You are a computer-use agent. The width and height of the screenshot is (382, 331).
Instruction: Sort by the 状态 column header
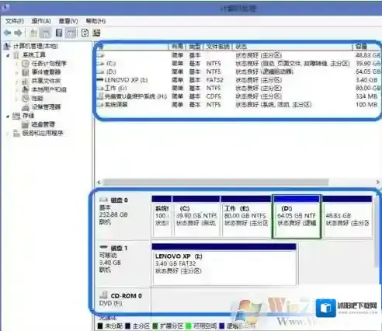tap(293, 47)
